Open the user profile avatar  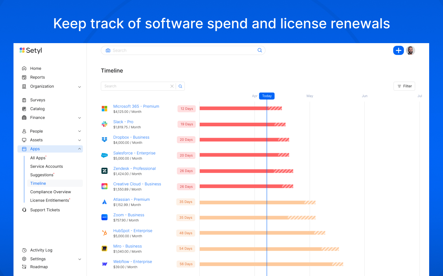pyautogui.click(x=410, y=50)
